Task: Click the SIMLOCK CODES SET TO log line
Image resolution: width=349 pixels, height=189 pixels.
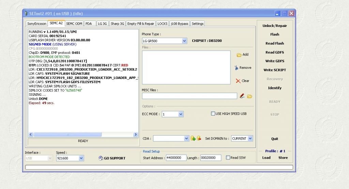Action: point(55,91)
